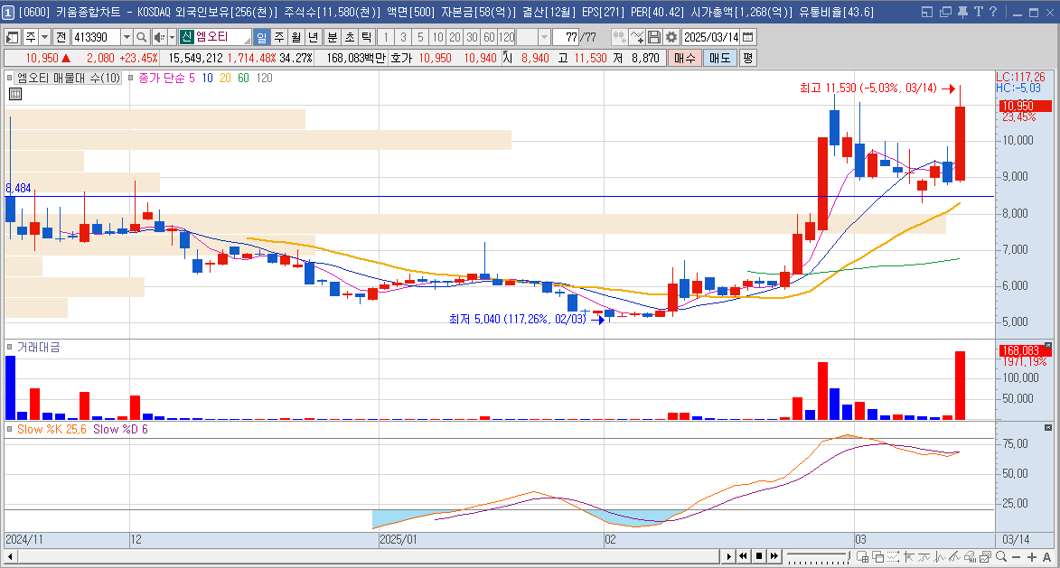
Task: Toggle the 엠오티 매물대 indicator marker
Action: [9, 78]
